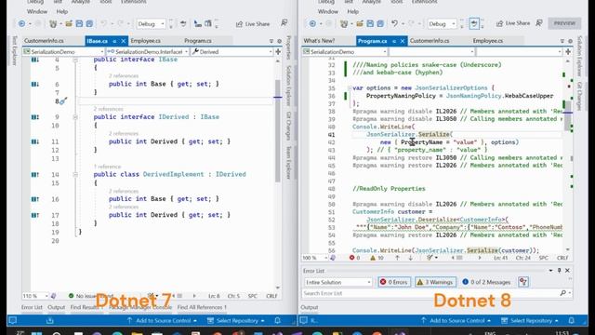Screen dimensions: 595x335
Task: Open Entire Solution scope dropdown
Action: [x=337, y=282]
